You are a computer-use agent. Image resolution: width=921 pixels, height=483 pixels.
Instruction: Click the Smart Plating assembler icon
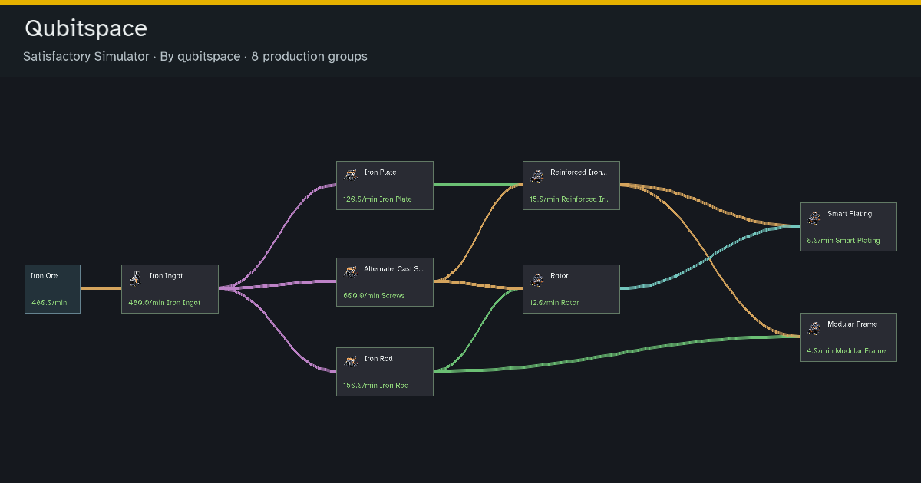click(814, 216)
